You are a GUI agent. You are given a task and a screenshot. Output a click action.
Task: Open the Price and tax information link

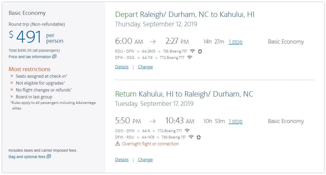[x=29, y=57]
